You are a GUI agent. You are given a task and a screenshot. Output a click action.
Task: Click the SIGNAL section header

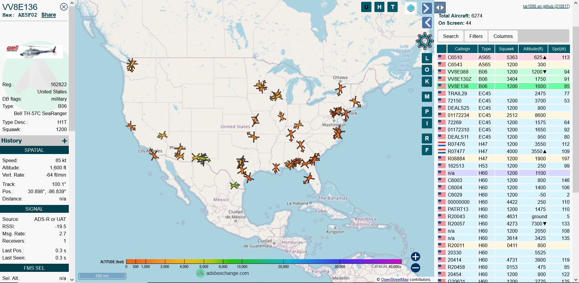click(34, 209)
